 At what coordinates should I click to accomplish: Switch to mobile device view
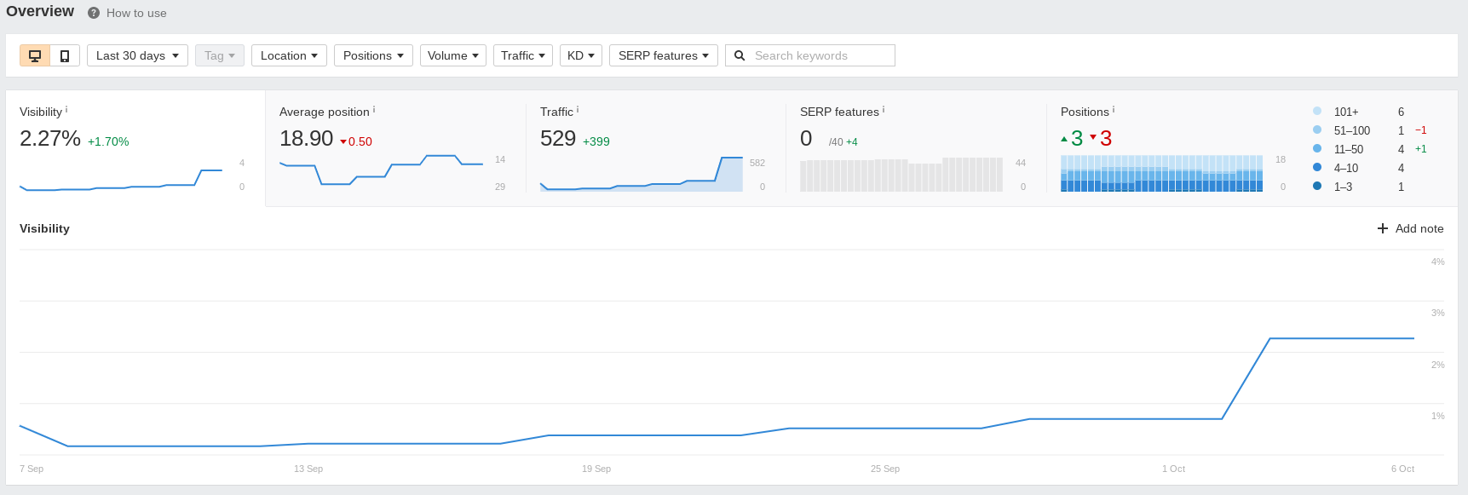click(65, 55)
